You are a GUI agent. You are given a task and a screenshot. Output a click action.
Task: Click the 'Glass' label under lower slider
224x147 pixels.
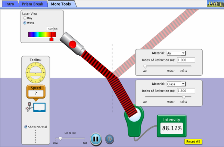tap(184, 102)
